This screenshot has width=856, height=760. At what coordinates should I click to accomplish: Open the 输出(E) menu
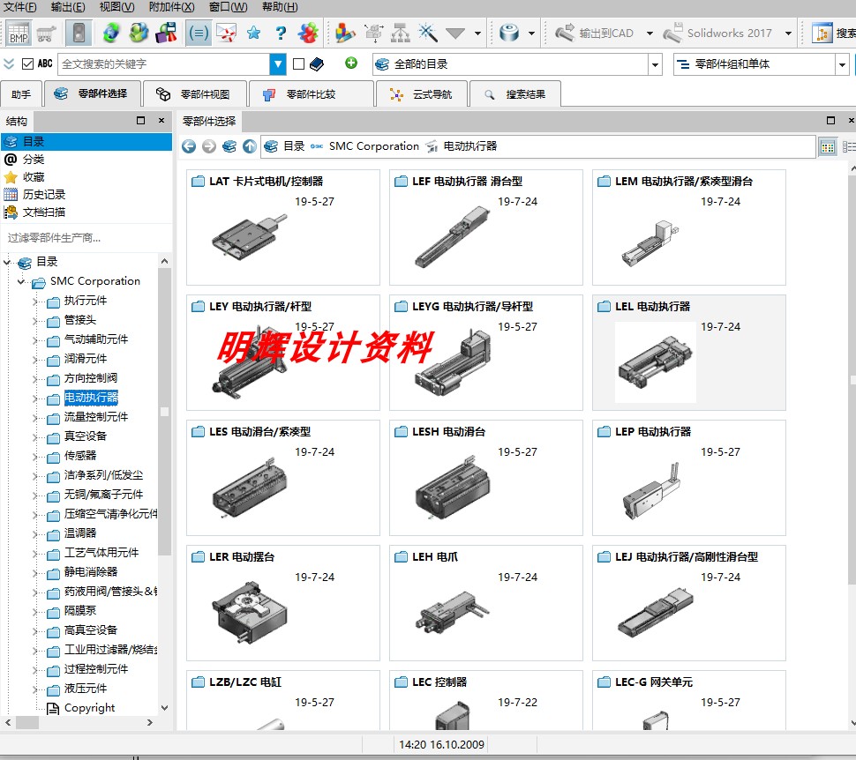(x=68, y=7)
